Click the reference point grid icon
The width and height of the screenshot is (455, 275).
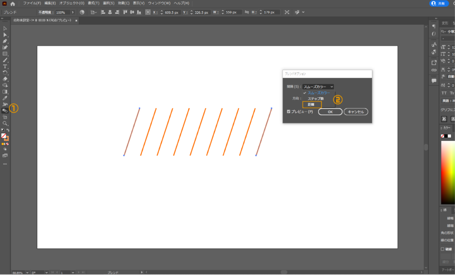tap(148, 12)
